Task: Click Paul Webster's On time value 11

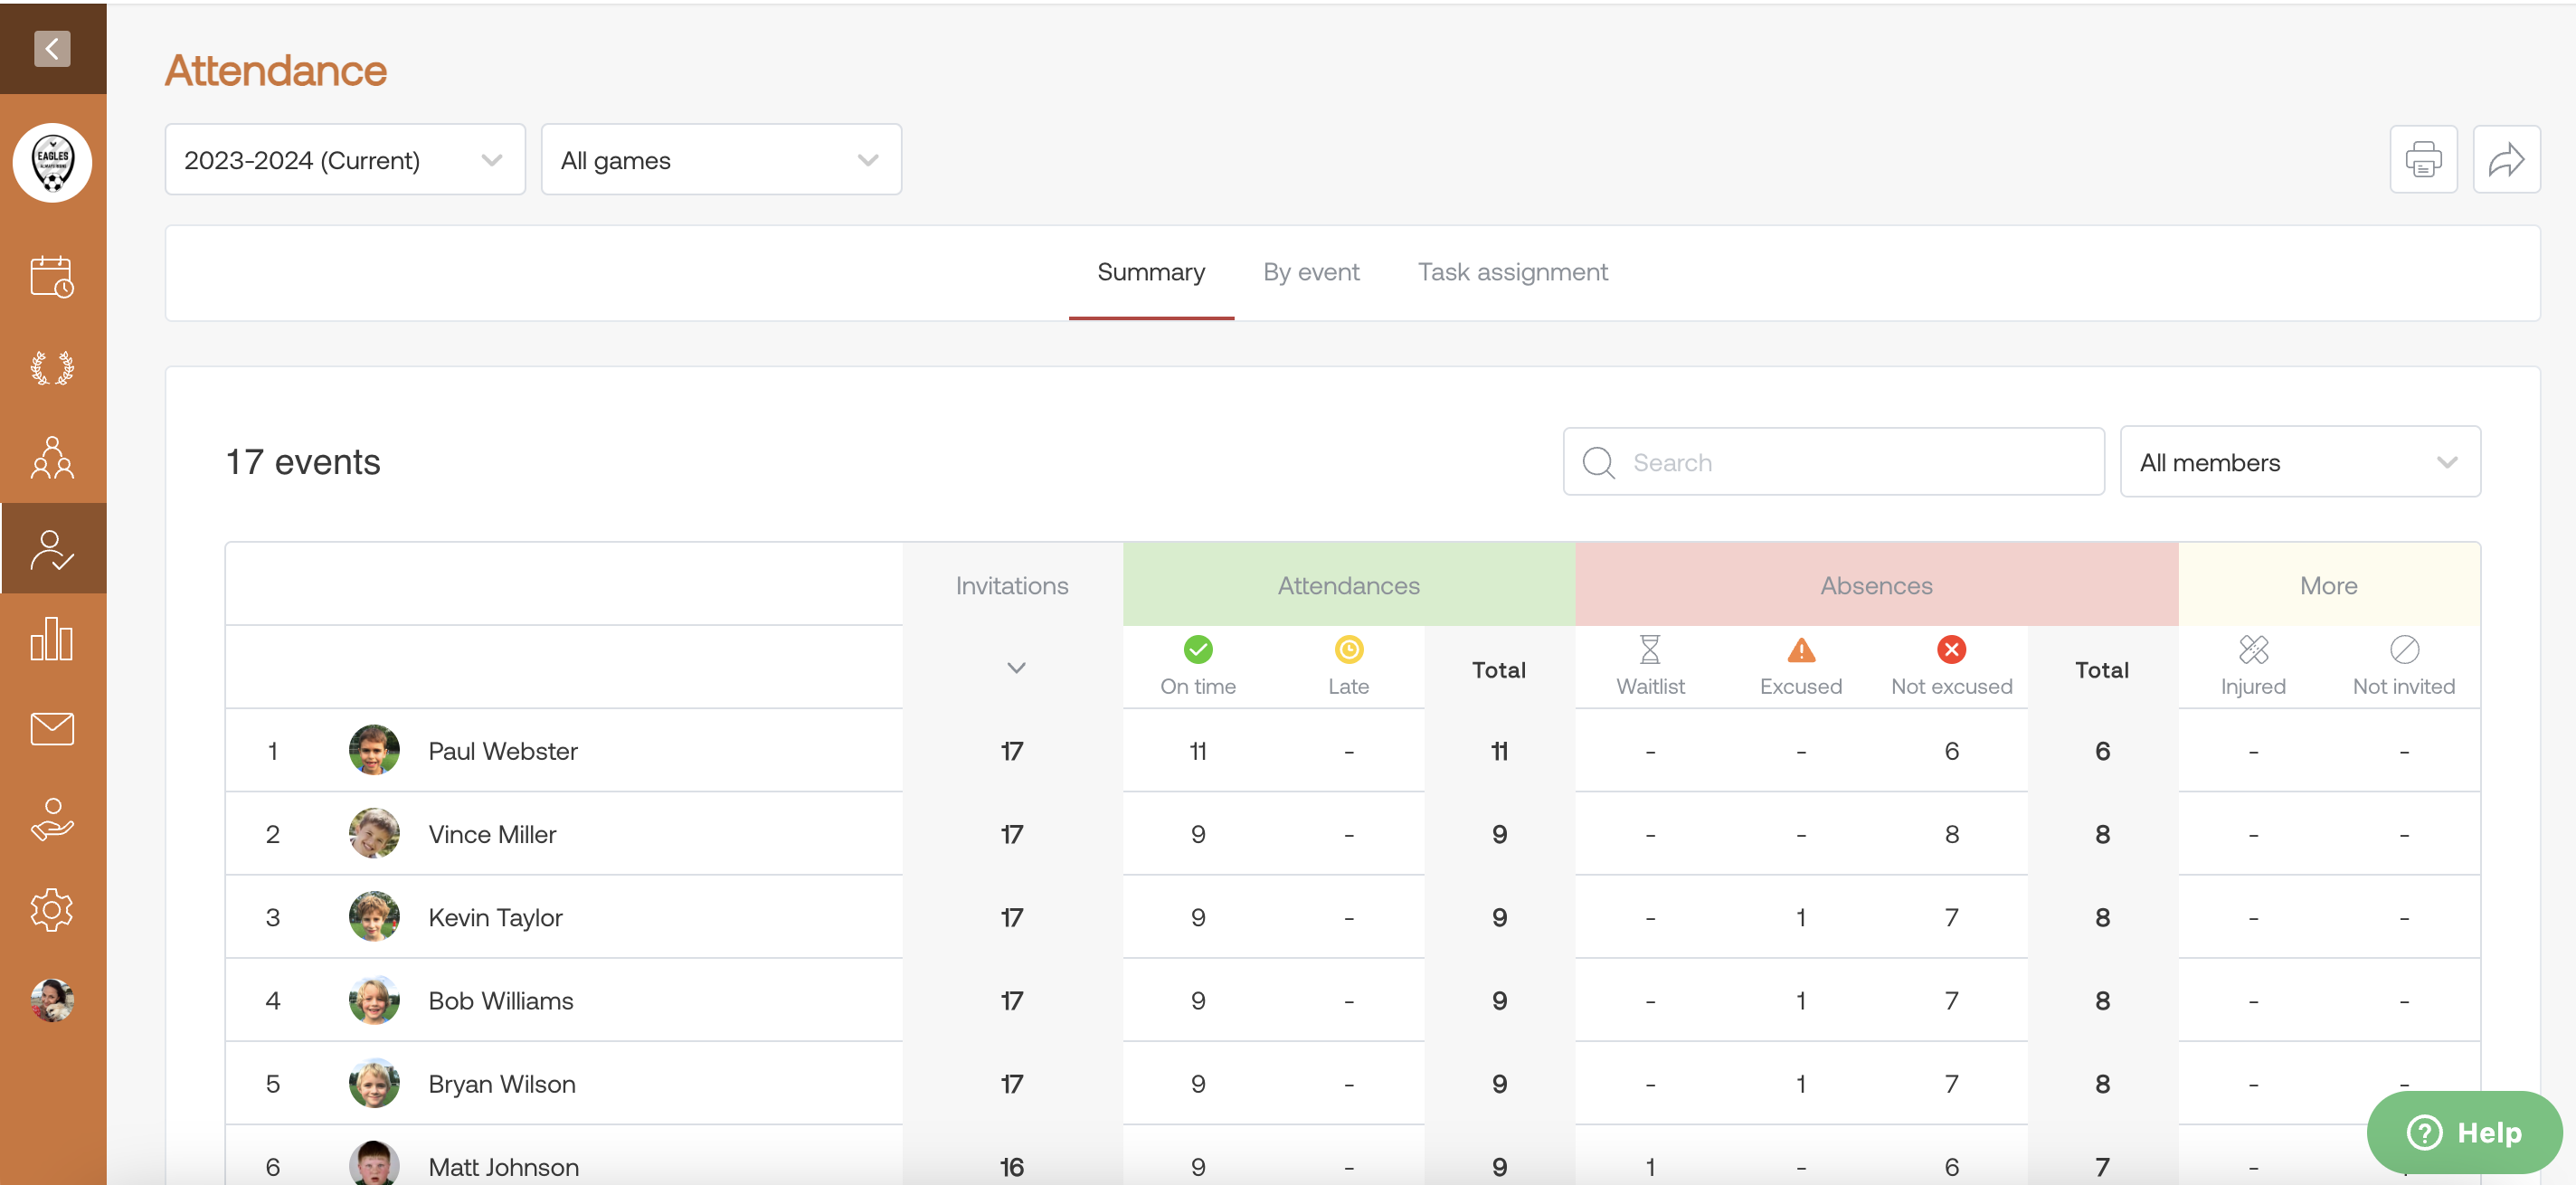Action: 1198,751
